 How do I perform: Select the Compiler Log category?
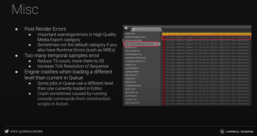131,99
